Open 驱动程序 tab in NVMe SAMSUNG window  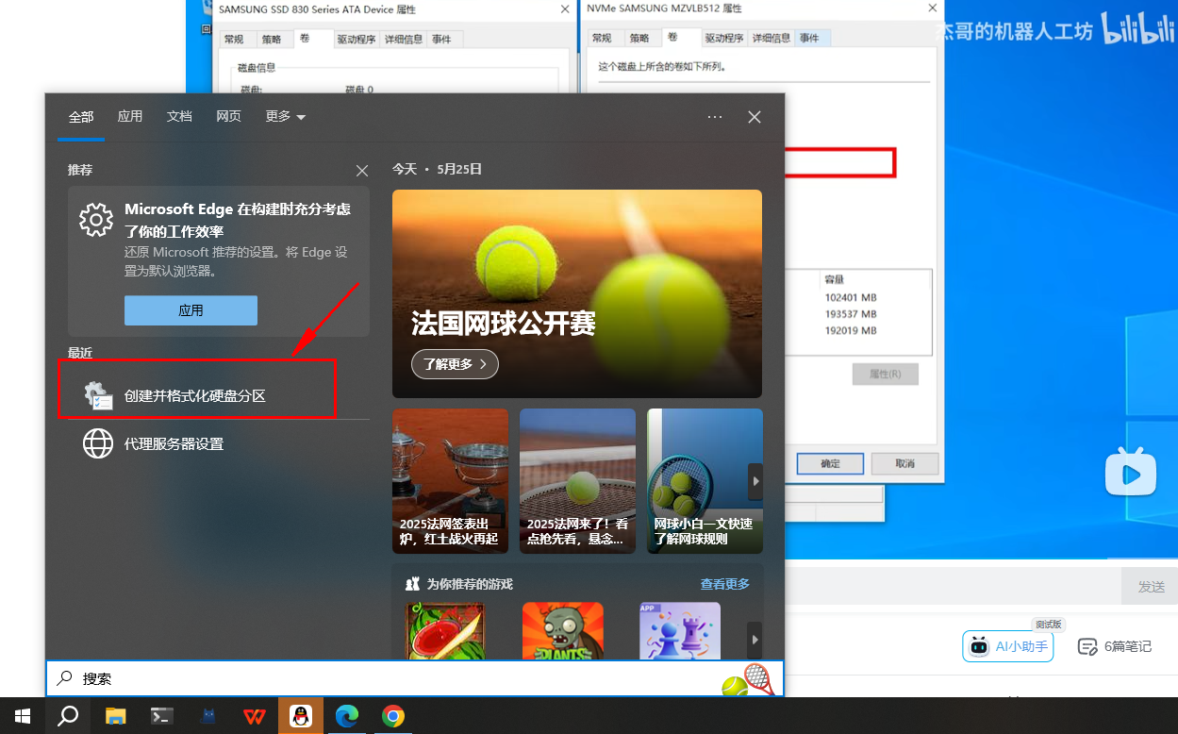tap(724, 38)
